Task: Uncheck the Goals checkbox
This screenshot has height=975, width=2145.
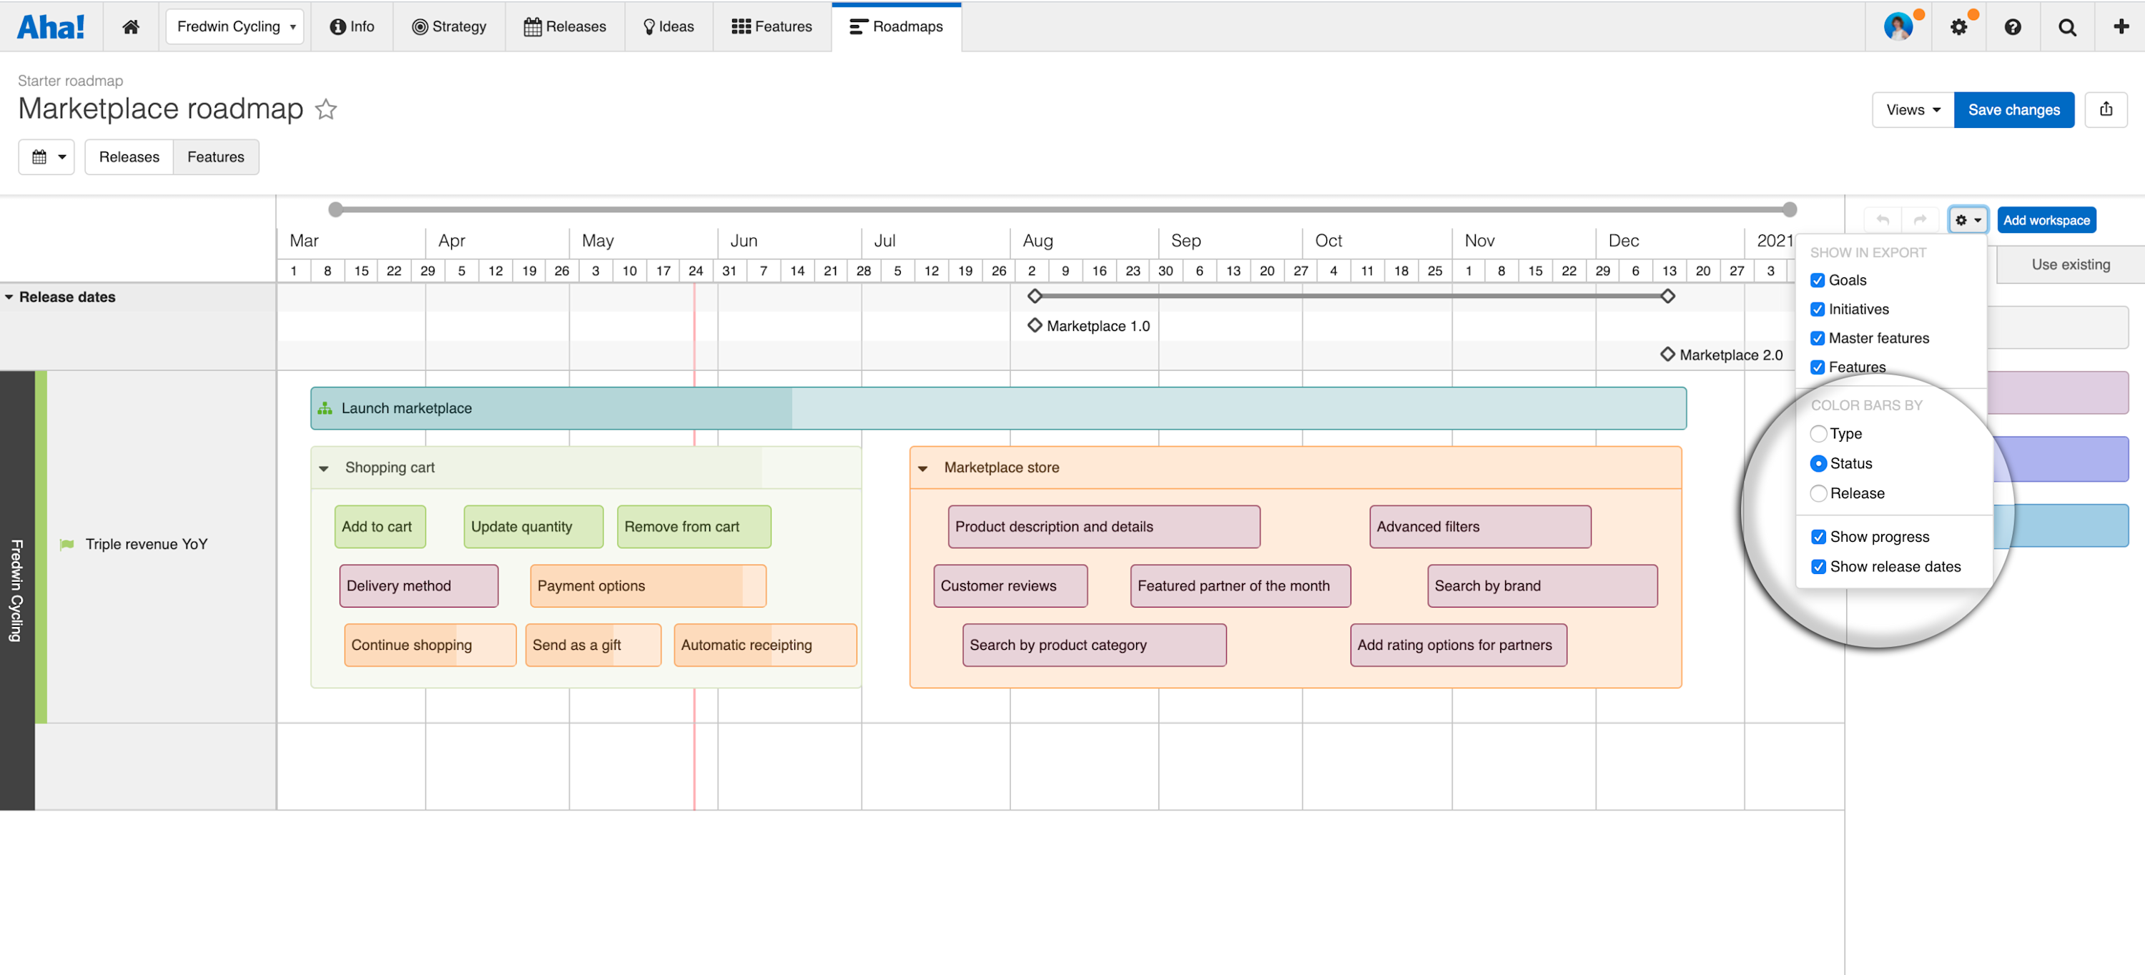Action: tap(1818, 279)
